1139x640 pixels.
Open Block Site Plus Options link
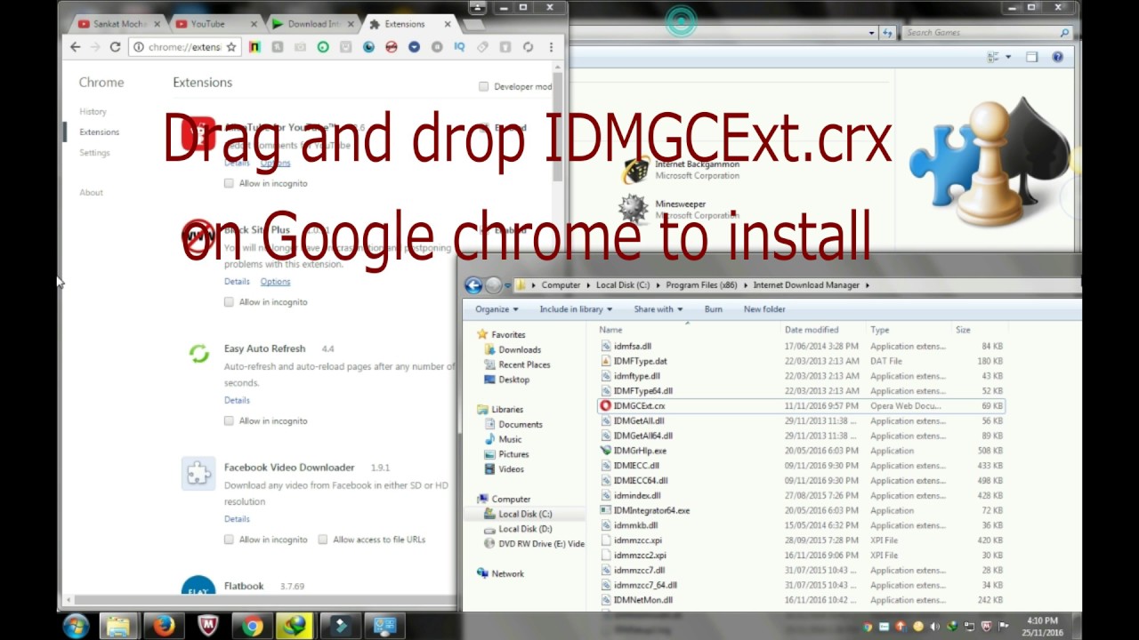coord(275,282)
